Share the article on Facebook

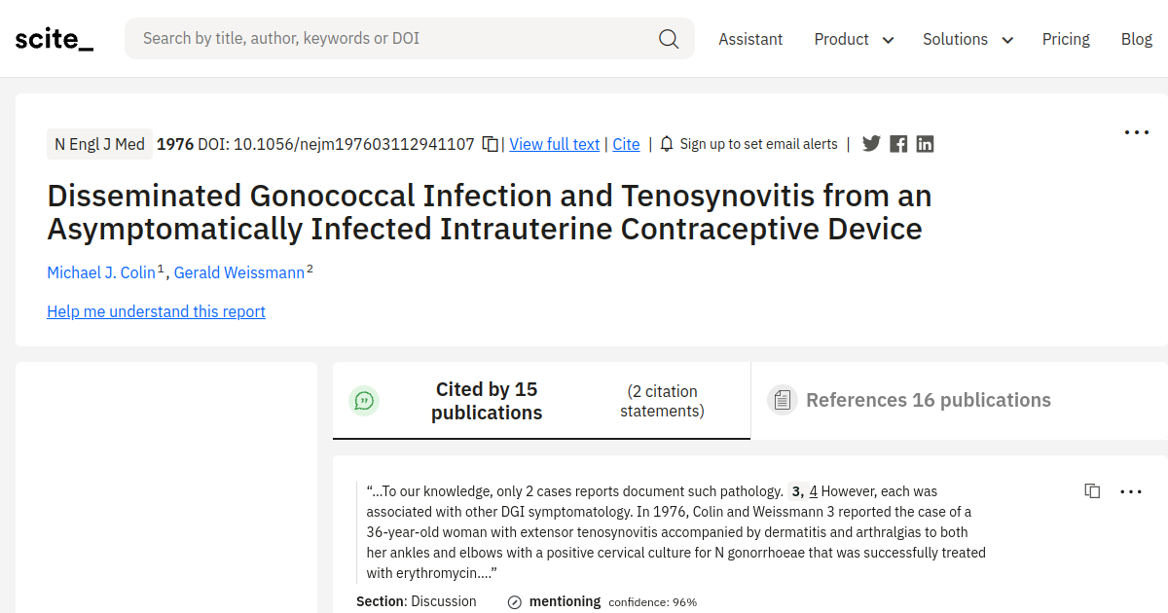(x=897, y=143)
